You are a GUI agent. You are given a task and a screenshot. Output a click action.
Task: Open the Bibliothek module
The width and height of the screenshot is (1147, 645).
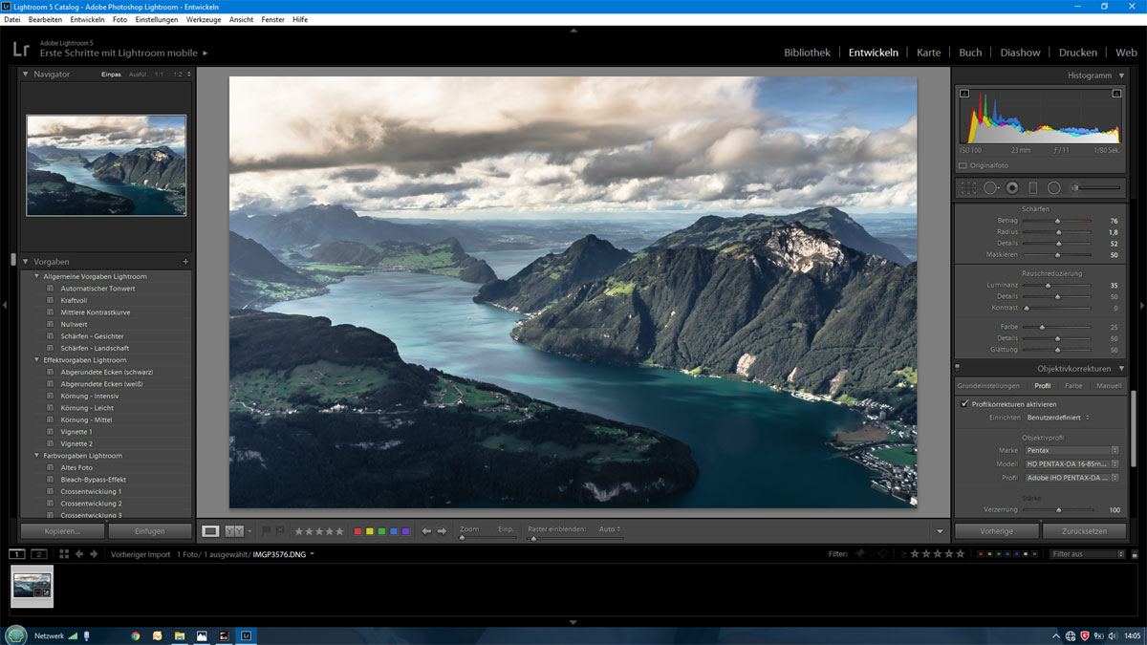pos(807,53)
